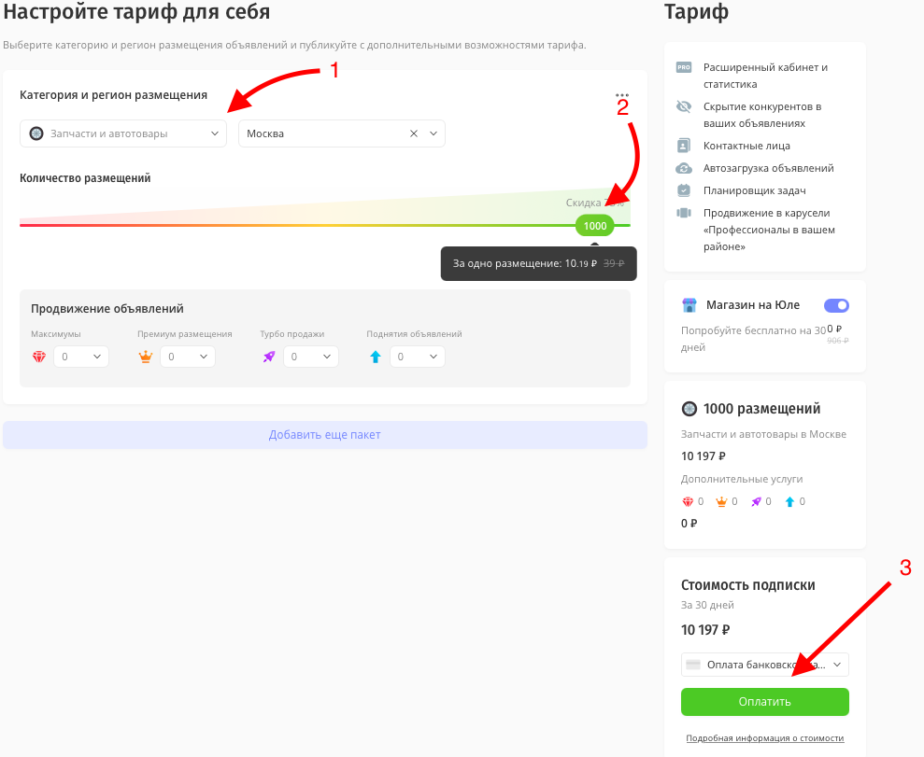Image resolution: width=924 pixels, height=757 pixels.
Task: Select the Контактные лица contact card icon
Action: [x=684, y=145]
